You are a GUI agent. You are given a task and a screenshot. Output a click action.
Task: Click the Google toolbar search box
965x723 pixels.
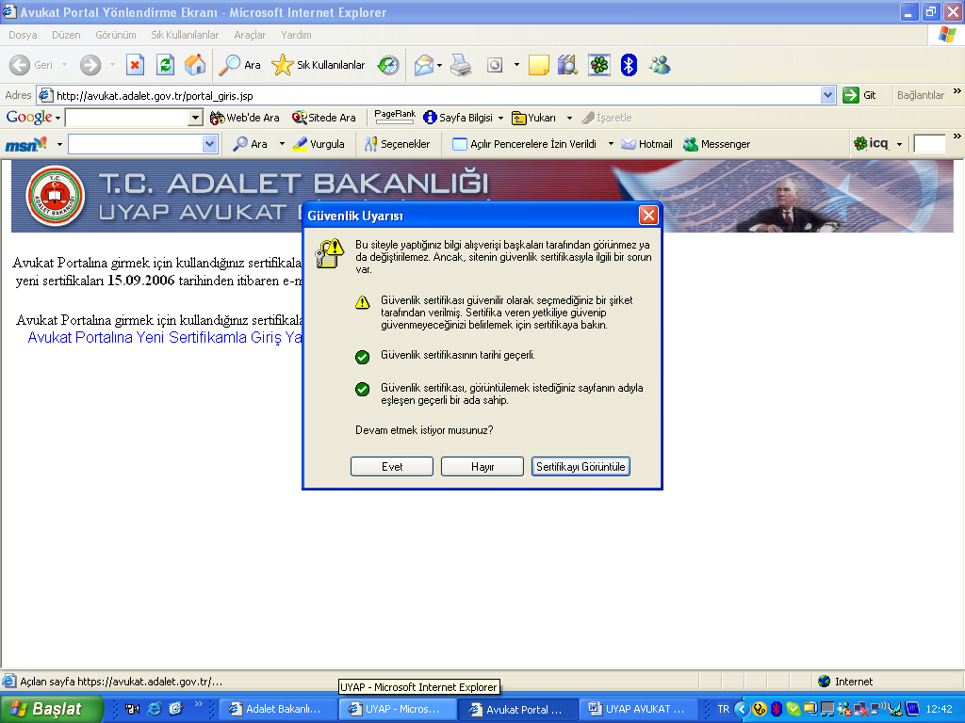coord(127,118)
